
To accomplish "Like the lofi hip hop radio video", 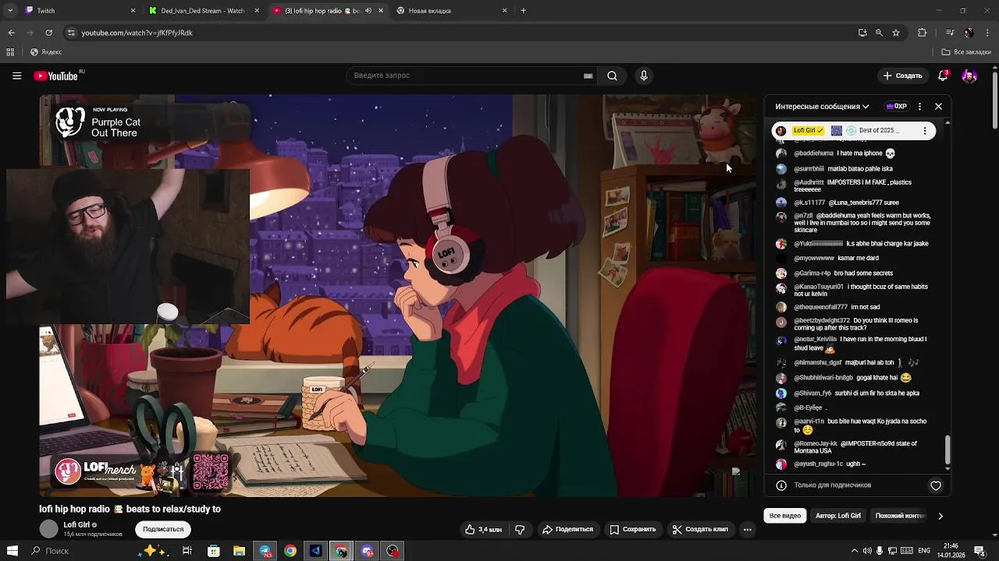I will click(483, 529).
